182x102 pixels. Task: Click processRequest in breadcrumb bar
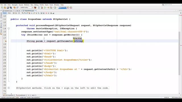coord(22,95)
